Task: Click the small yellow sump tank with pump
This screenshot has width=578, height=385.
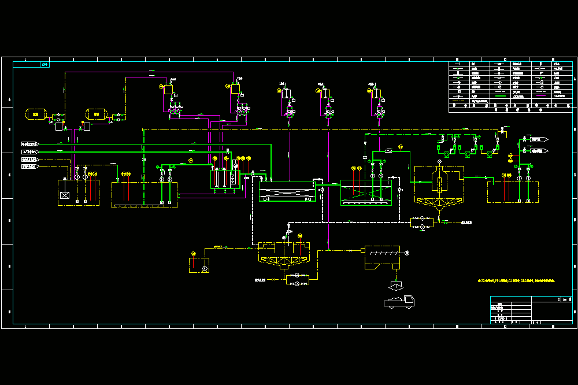Action: 199,265
